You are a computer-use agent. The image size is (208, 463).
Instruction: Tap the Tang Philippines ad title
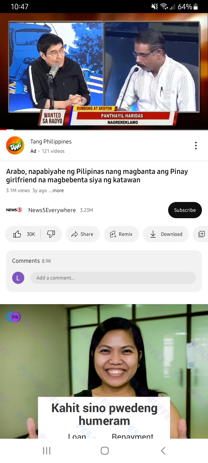click(51, 142)
